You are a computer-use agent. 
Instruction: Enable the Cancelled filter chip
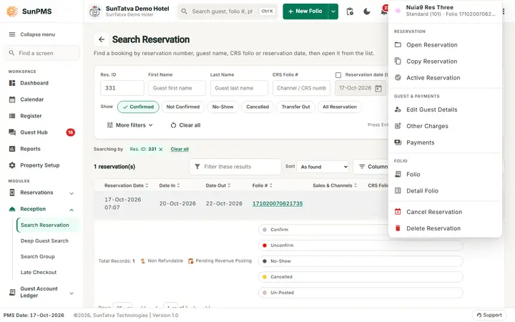[257, 107]
